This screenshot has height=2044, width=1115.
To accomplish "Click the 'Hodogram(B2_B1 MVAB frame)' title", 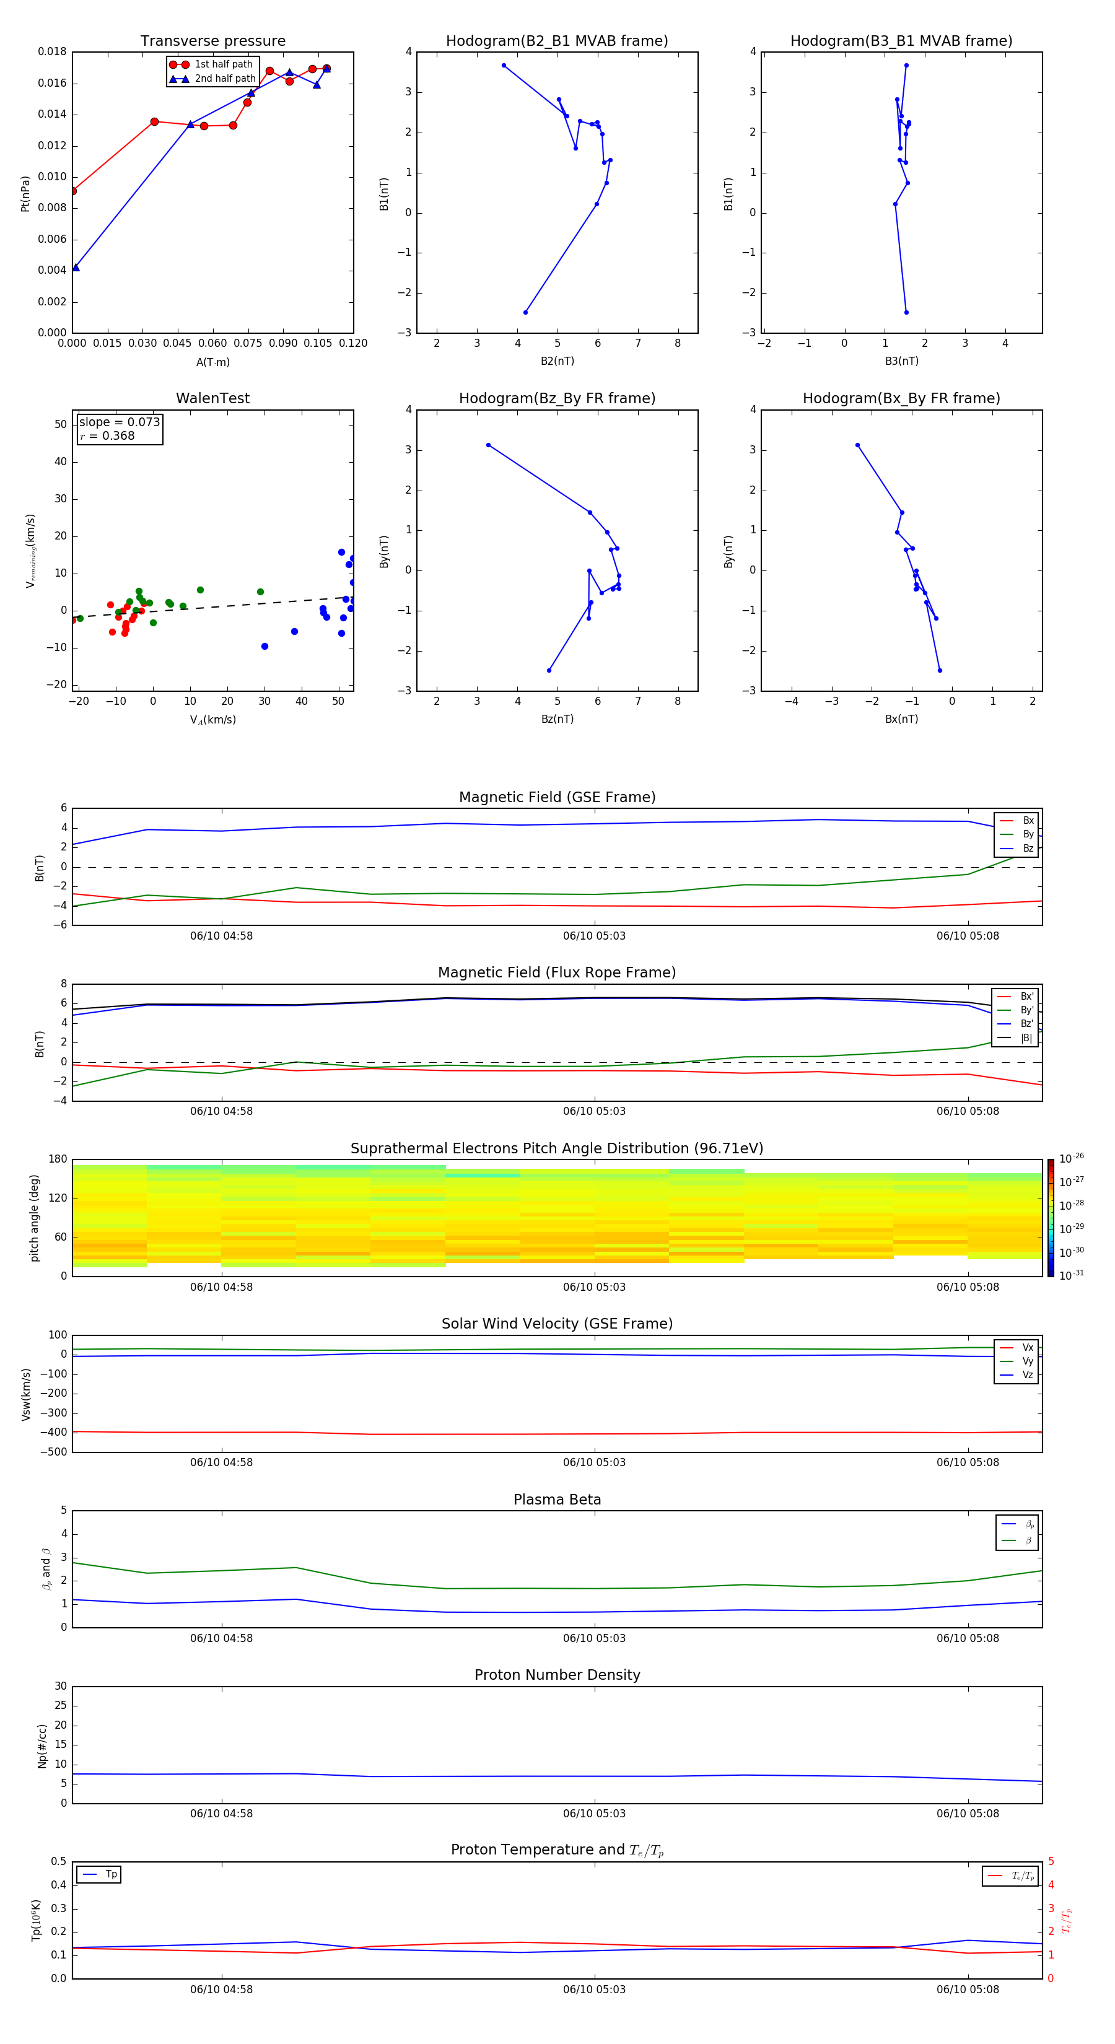I will click(557, 41).
